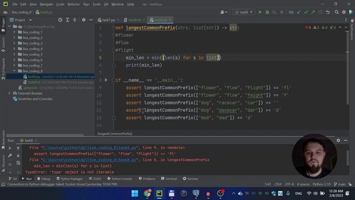Click the main Git branch widget
Viewport: 355px width, 200px height.
click(340, 184)
